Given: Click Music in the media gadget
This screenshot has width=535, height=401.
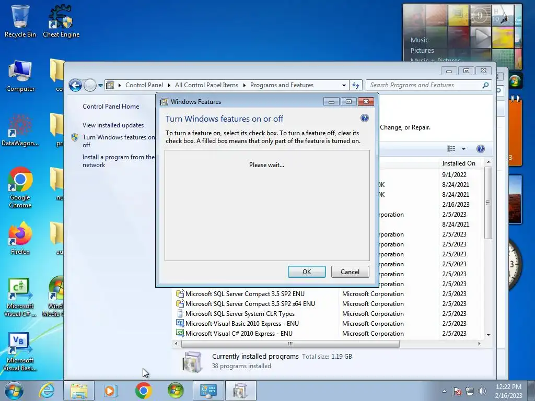Looking at the screenshot, I should [420, 40].
